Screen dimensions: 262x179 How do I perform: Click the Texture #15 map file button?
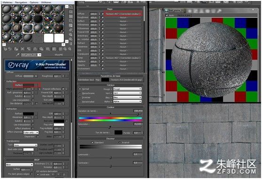(x=127, y=80)
